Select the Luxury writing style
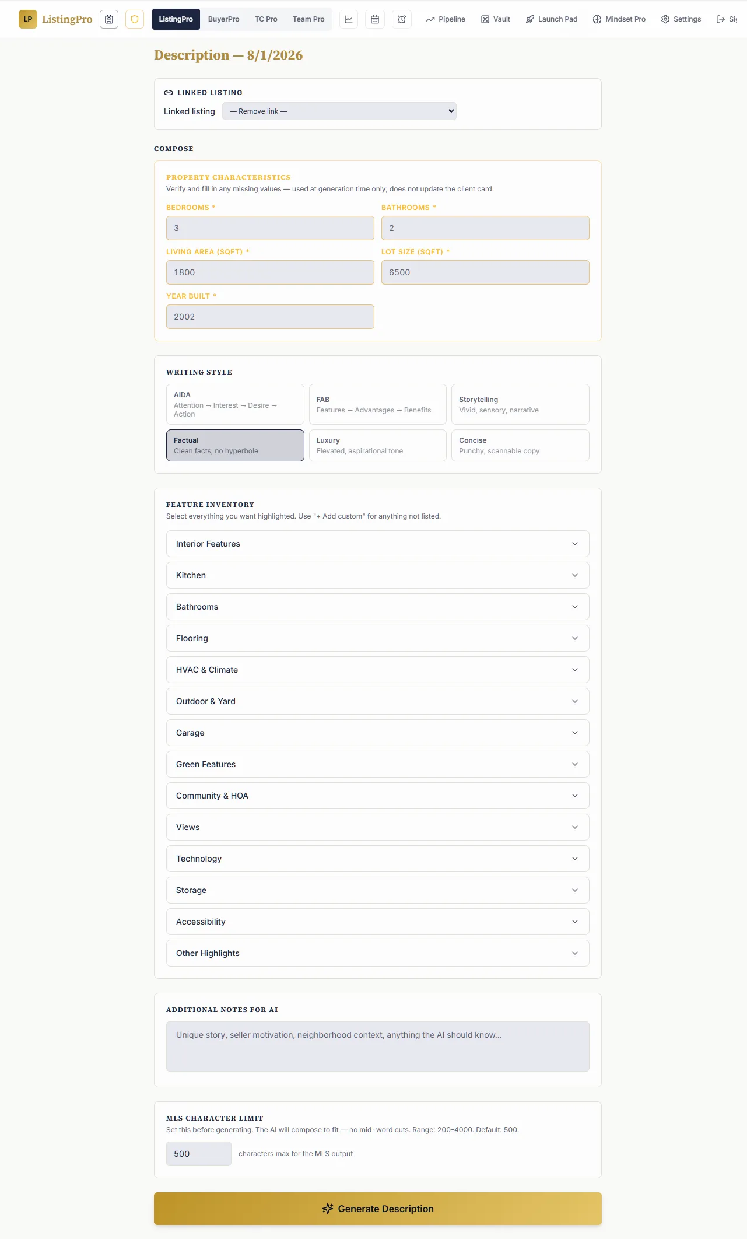The image size is (747, 1239). tap(378, 446)
